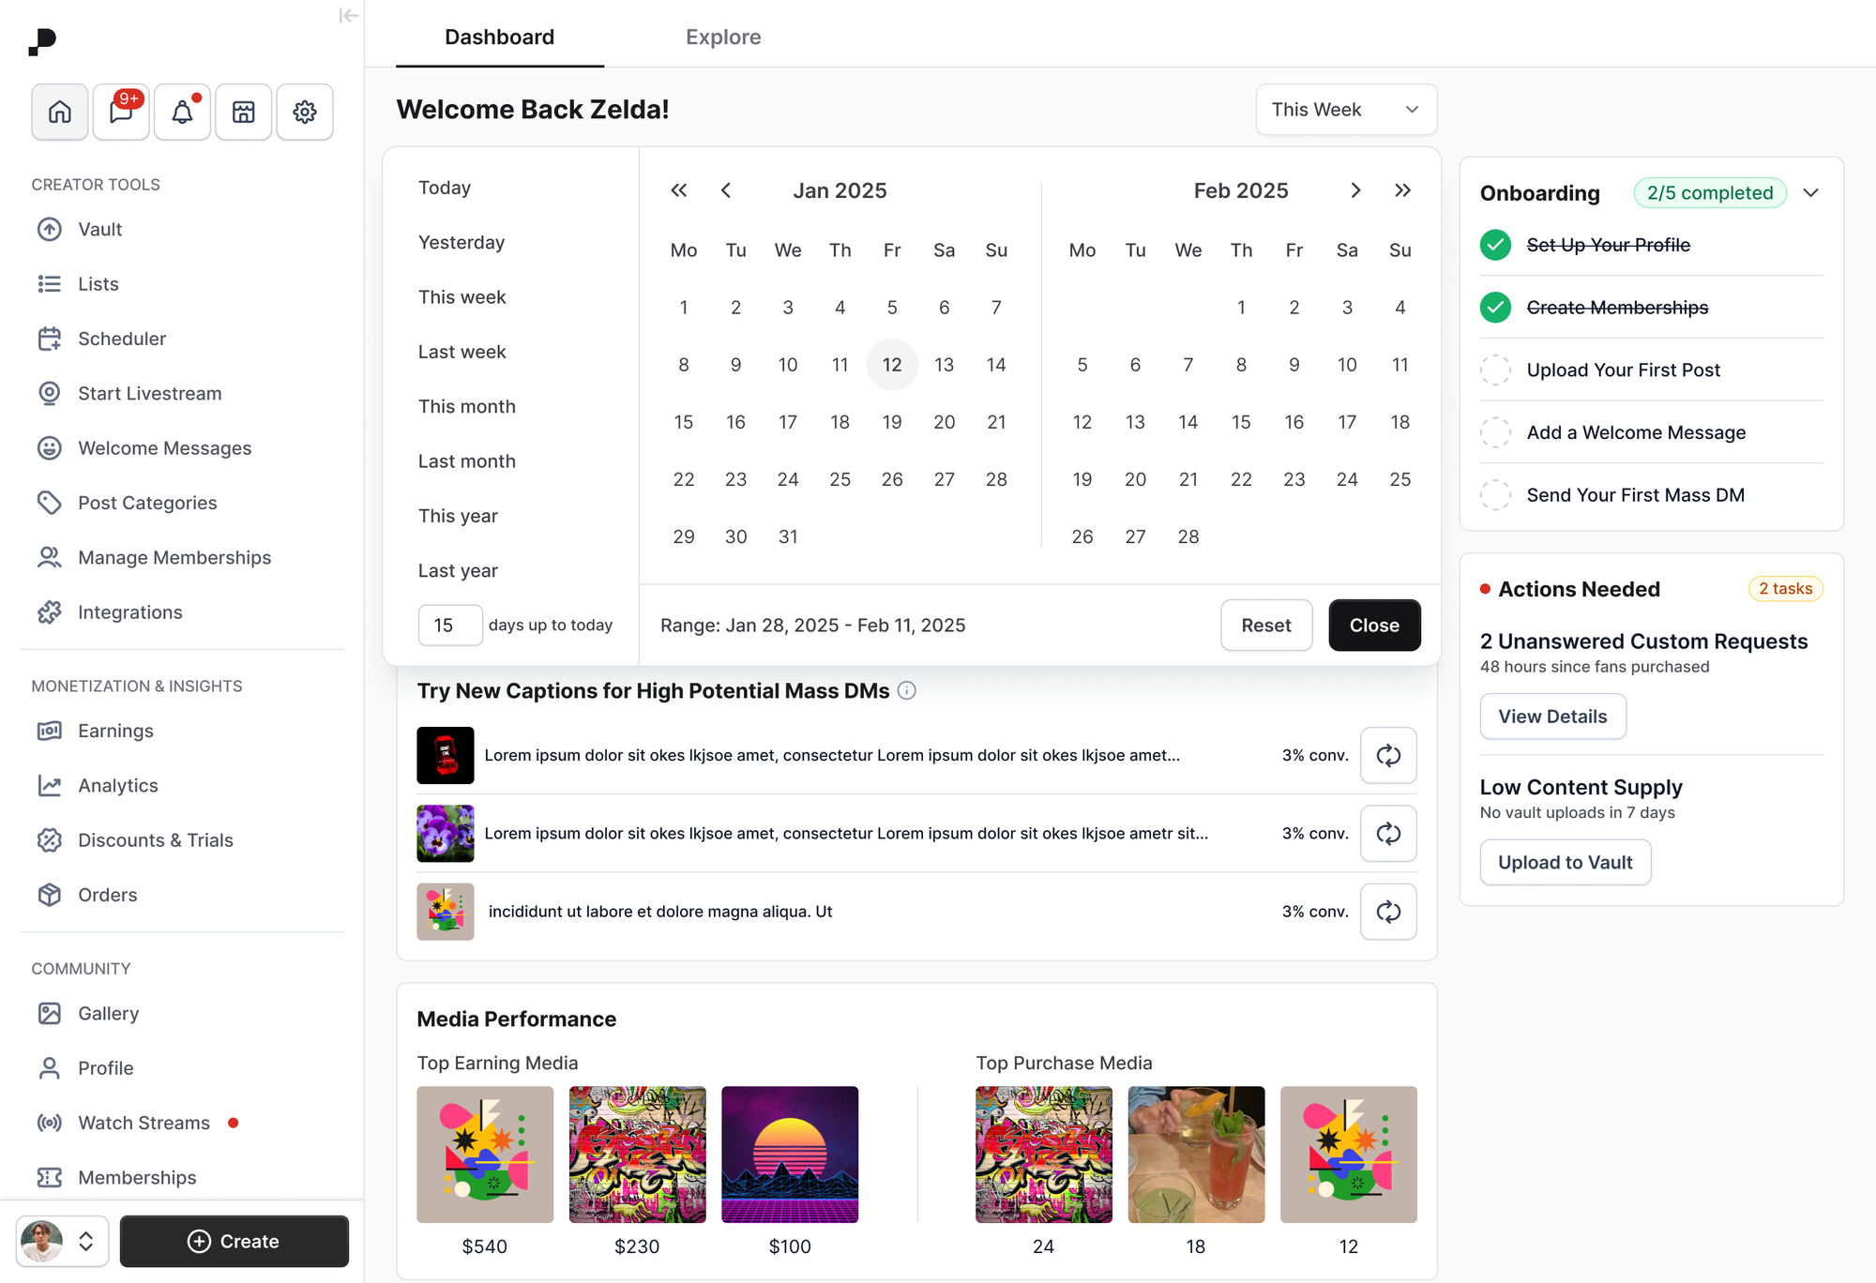Screen dimensions: 1876x1283
Task: Open the This Week dropdown
Action: point(1346,110)
